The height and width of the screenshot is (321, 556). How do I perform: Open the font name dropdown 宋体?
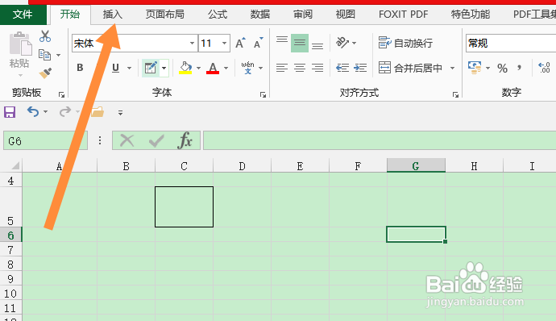click(x=192, y=44)
